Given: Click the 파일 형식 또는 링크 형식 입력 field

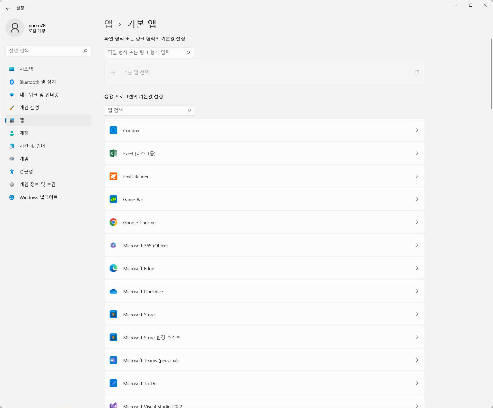Looking at the screenshot, I should (x=149, y=53).
